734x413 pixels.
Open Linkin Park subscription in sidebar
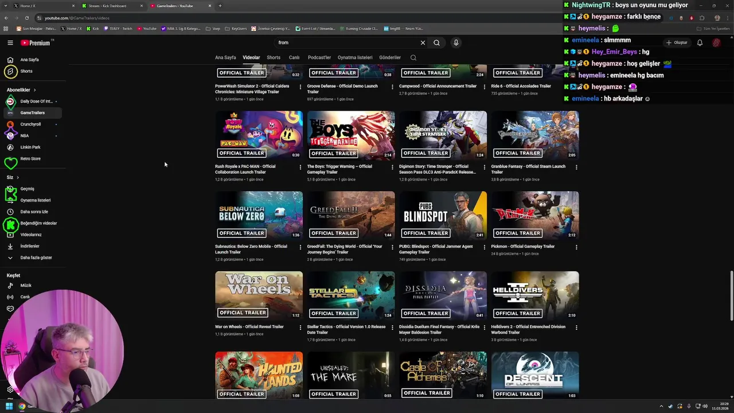point(32,147)
